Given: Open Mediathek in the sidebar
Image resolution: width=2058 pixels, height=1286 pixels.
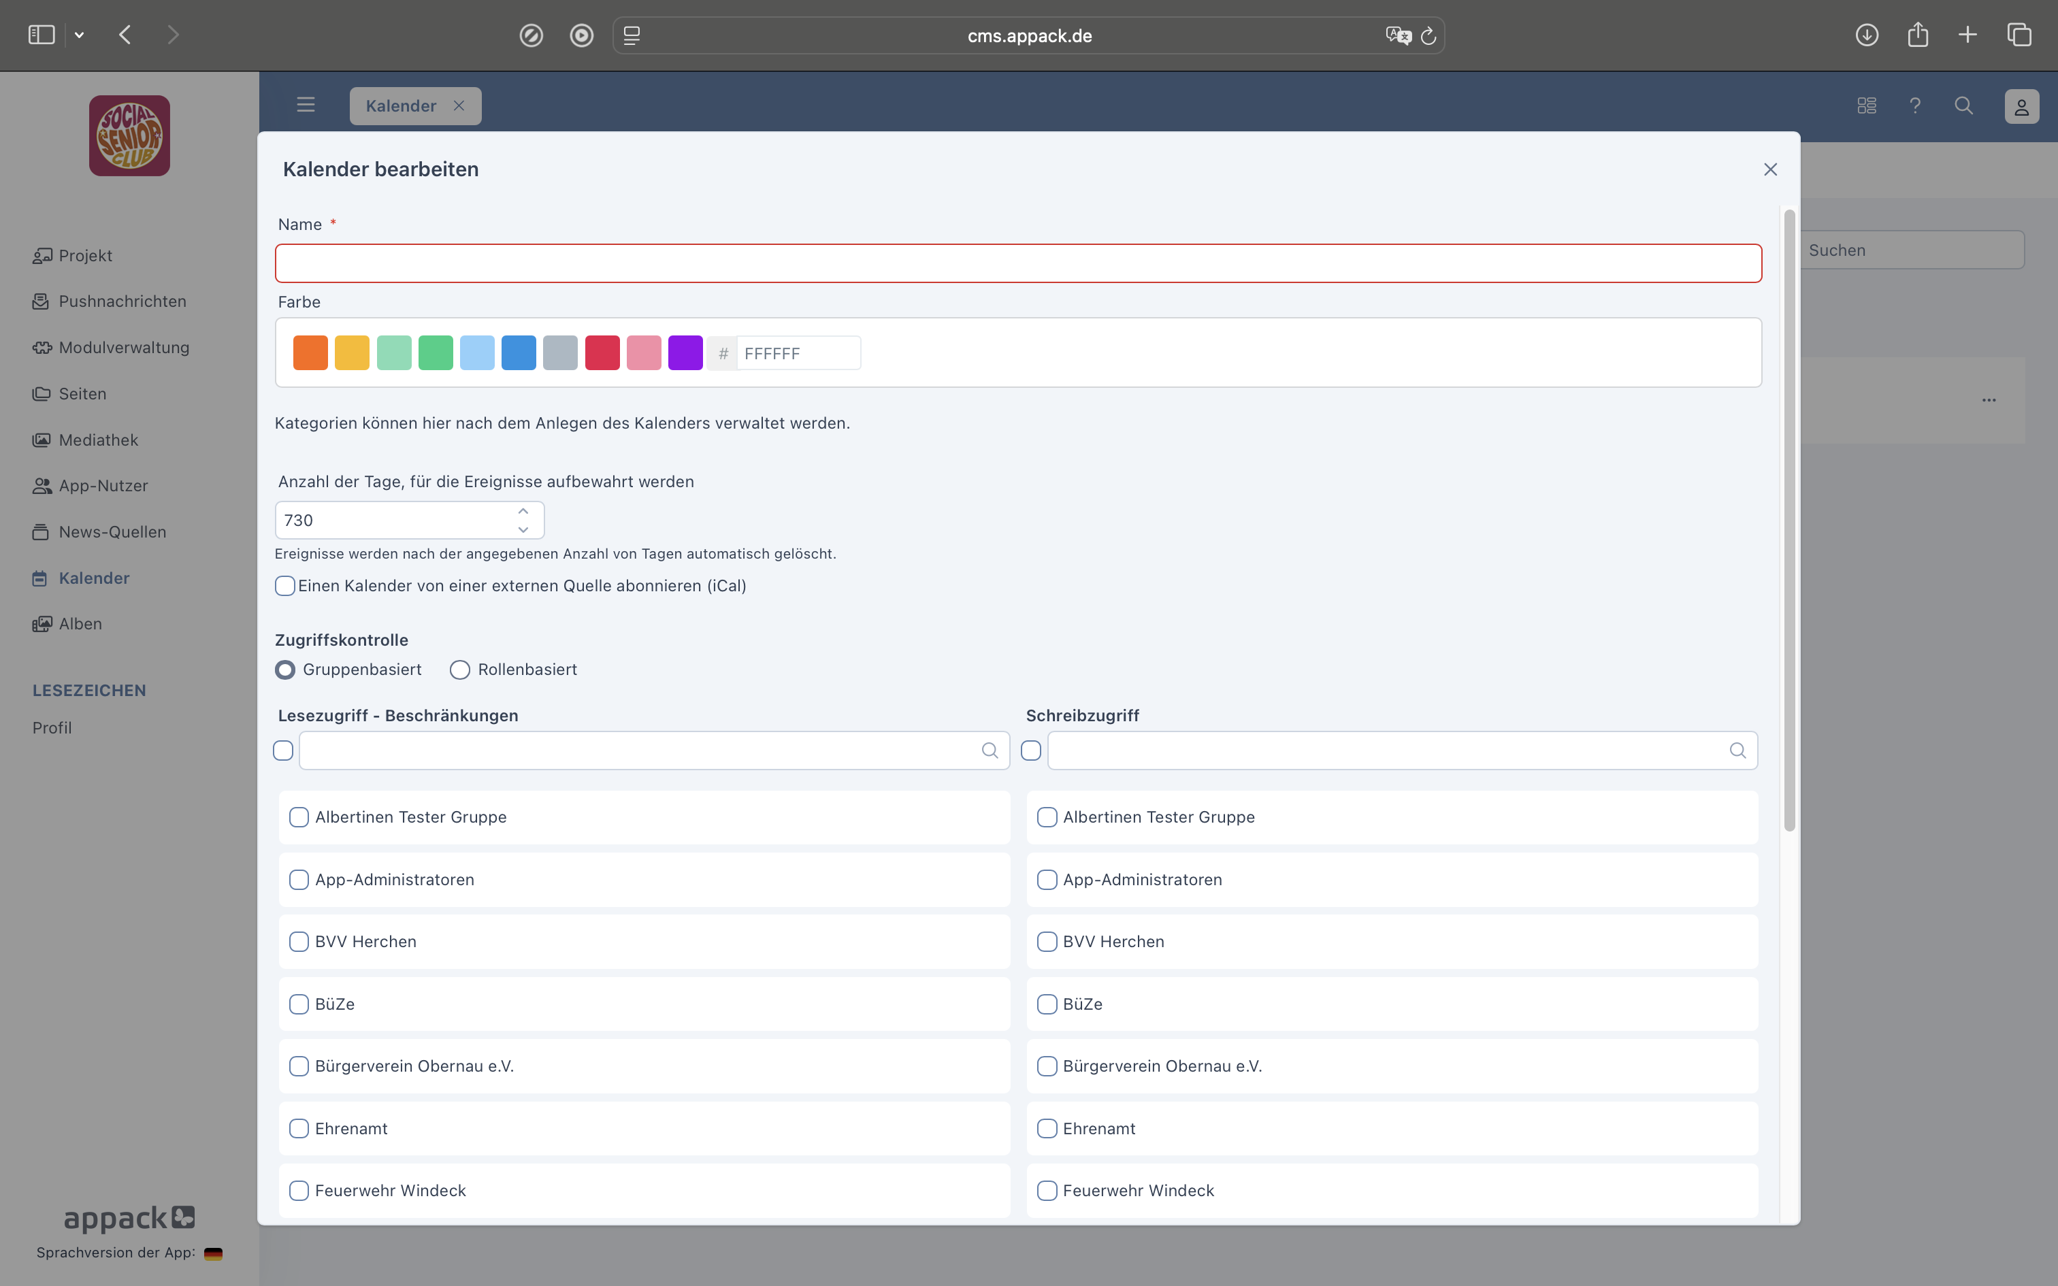Looking at the screenshot, I should 98,440.
